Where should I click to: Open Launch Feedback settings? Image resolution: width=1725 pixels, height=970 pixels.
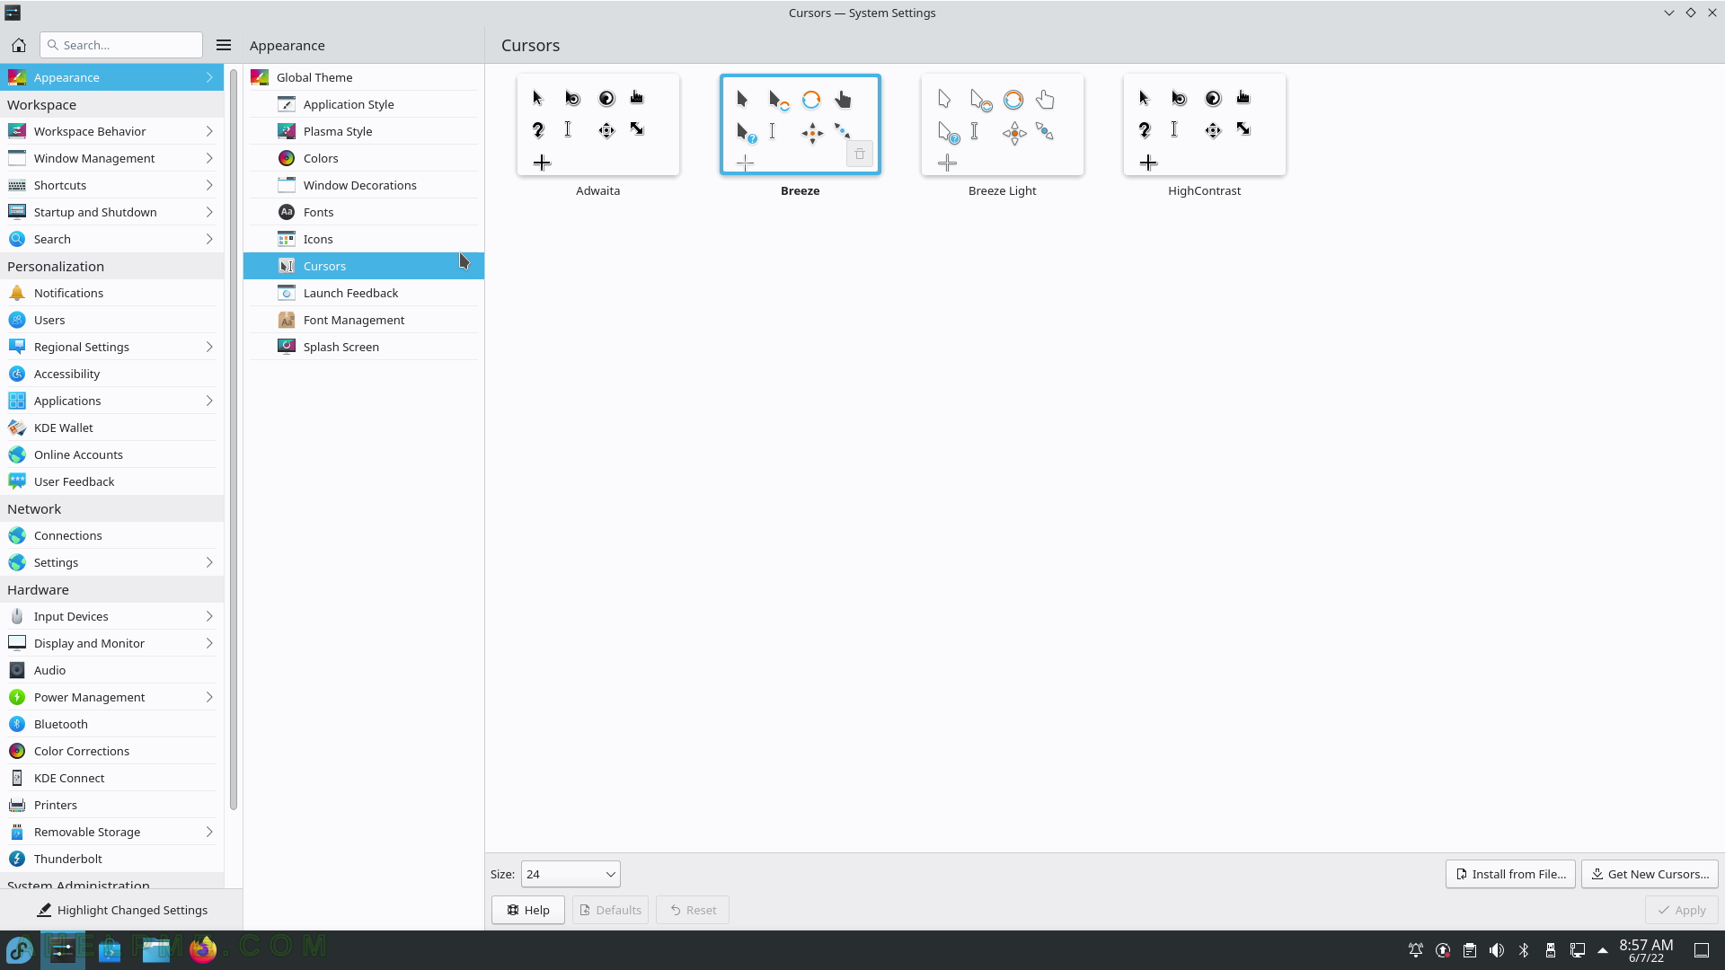pyautogui.click(x=364, y=293)
